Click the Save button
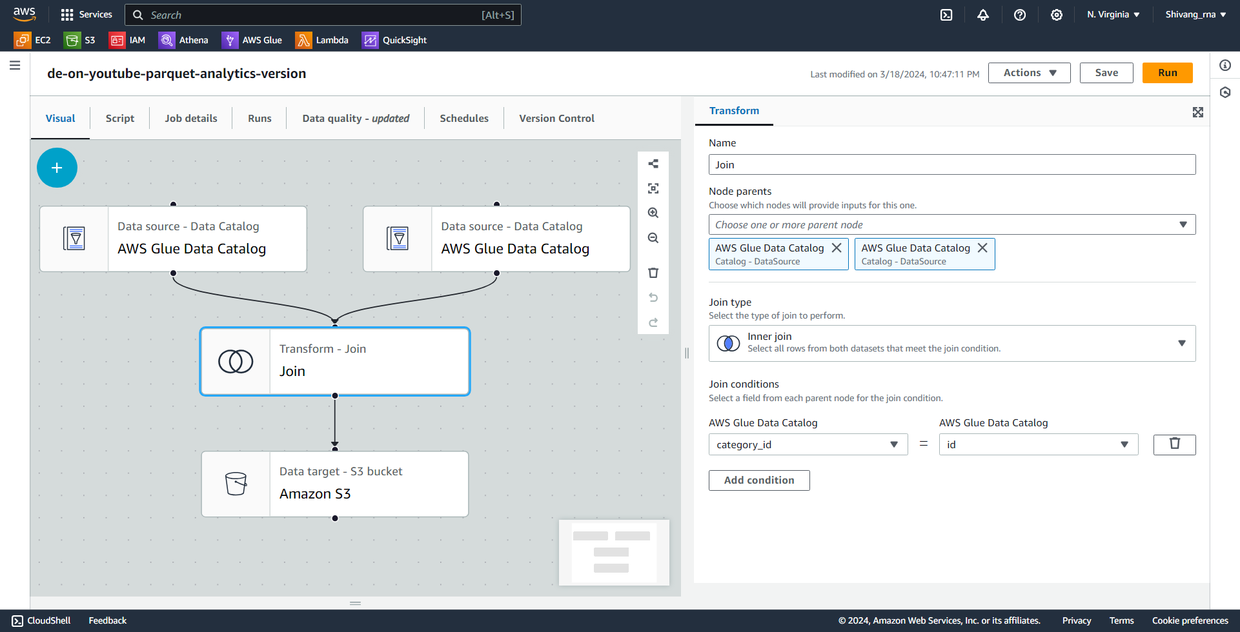Screen dimensions: 1240x632 (x=1106, y=73)
